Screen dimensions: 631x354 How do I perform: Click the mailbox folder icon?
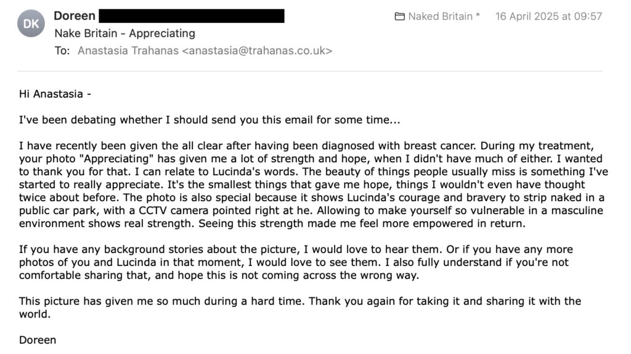(x=400, y=17)
